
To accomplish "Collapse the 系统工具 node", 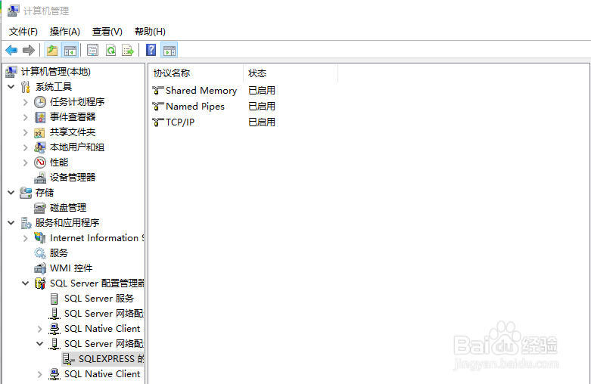I will point(11,87).
